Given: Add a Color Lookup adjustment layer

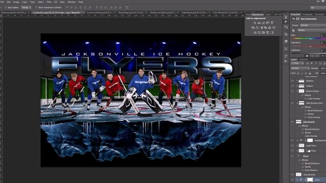Looking at the screenshot, I should pos(274,28).
